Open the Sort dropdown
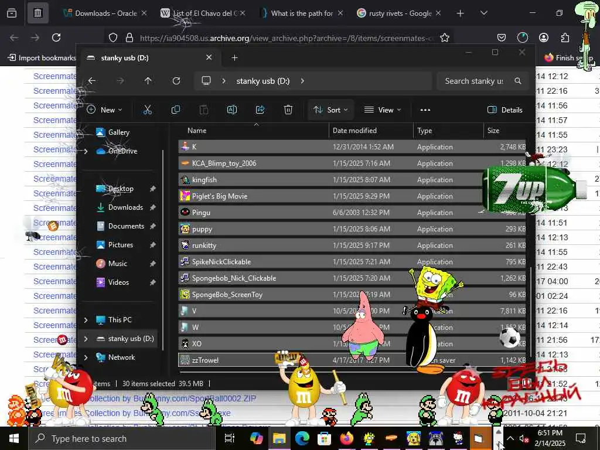600x450 pixels. coord(330,110)
